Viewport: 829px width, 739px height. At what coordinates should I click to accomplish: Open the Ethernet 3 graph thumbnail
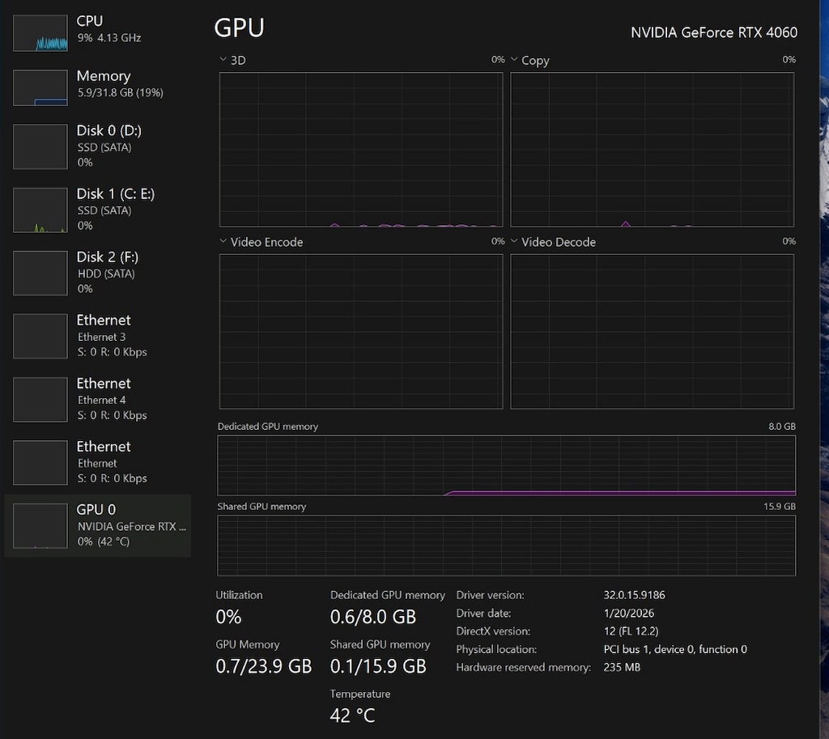pos(40,336)
